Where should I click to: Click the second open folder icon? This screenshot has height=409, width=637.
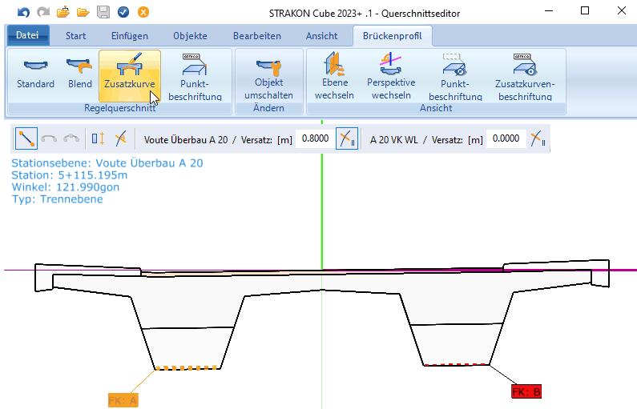point(83,12)
